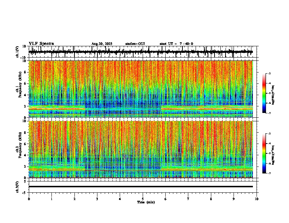Click time axis tick label "6"
This screenshot has height=223, width=289.
[166, 199]
